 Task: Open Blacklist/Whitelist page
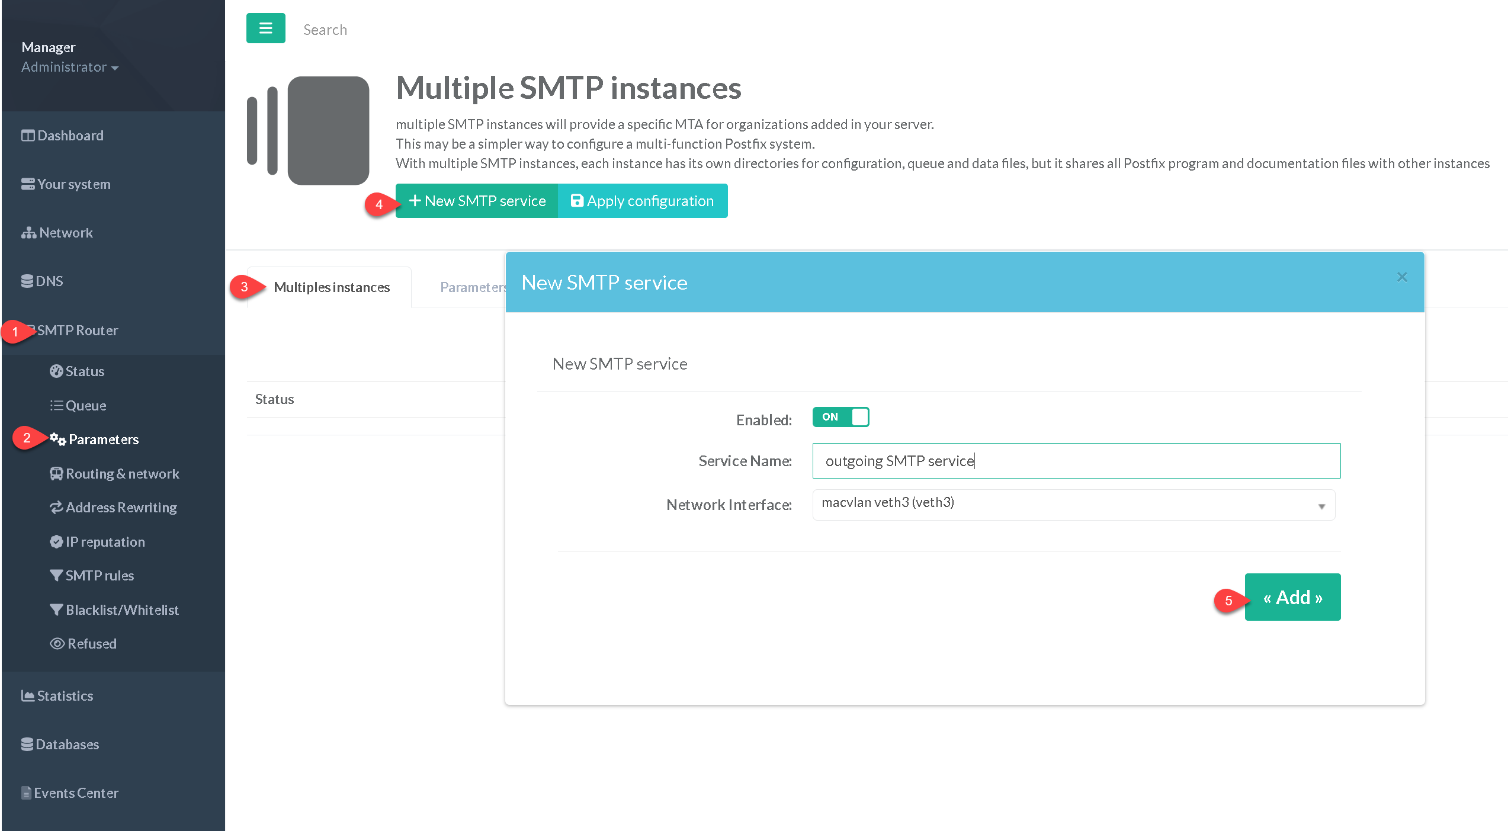click(x=121, y=610)
